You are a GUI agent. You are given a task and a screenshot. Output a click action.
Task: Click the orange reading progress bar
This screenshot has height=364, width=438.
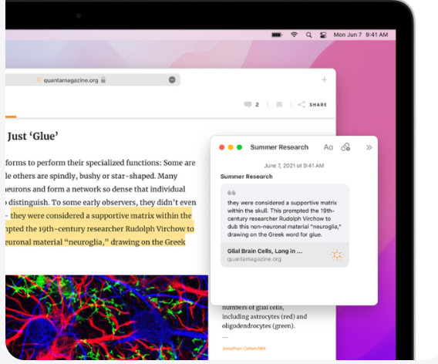point(11,116)
